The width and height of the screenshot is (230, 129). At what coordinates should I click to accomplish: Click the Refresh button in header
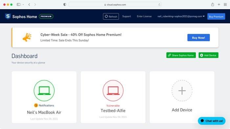(111, 16)
